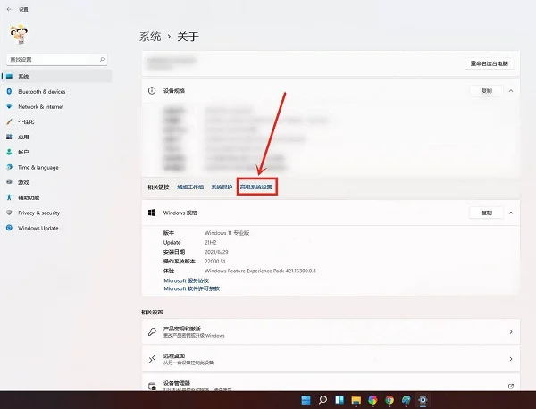
Task: Open the globe browser icon in taskbar
Action: pyautogui.click(x=406, y=400)
